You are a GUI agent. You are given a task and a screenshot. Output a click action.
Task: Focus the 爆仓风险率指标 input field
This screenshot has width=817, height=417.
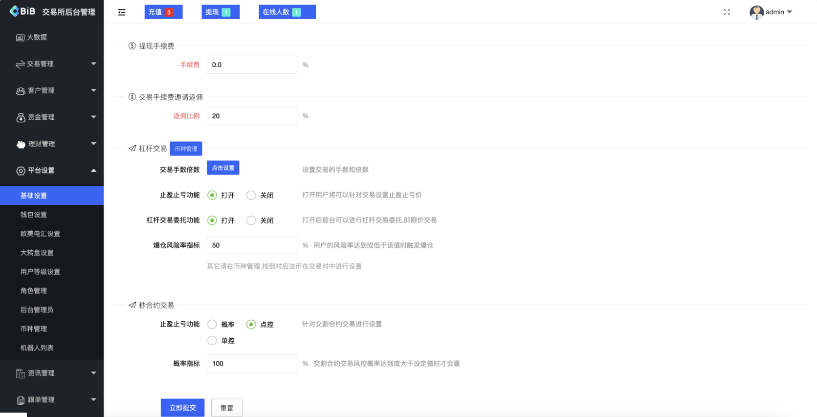point(252,245)
